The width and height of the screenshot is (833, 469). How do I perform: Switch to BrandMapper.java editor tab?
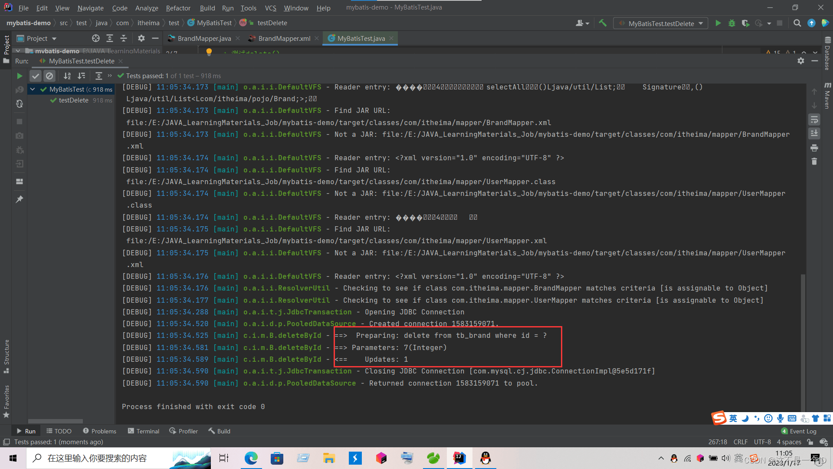(204, 38)
